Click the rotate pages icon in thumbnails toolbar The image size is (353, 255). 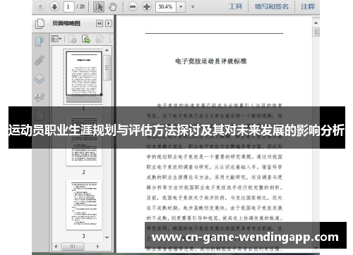(100, 39)
